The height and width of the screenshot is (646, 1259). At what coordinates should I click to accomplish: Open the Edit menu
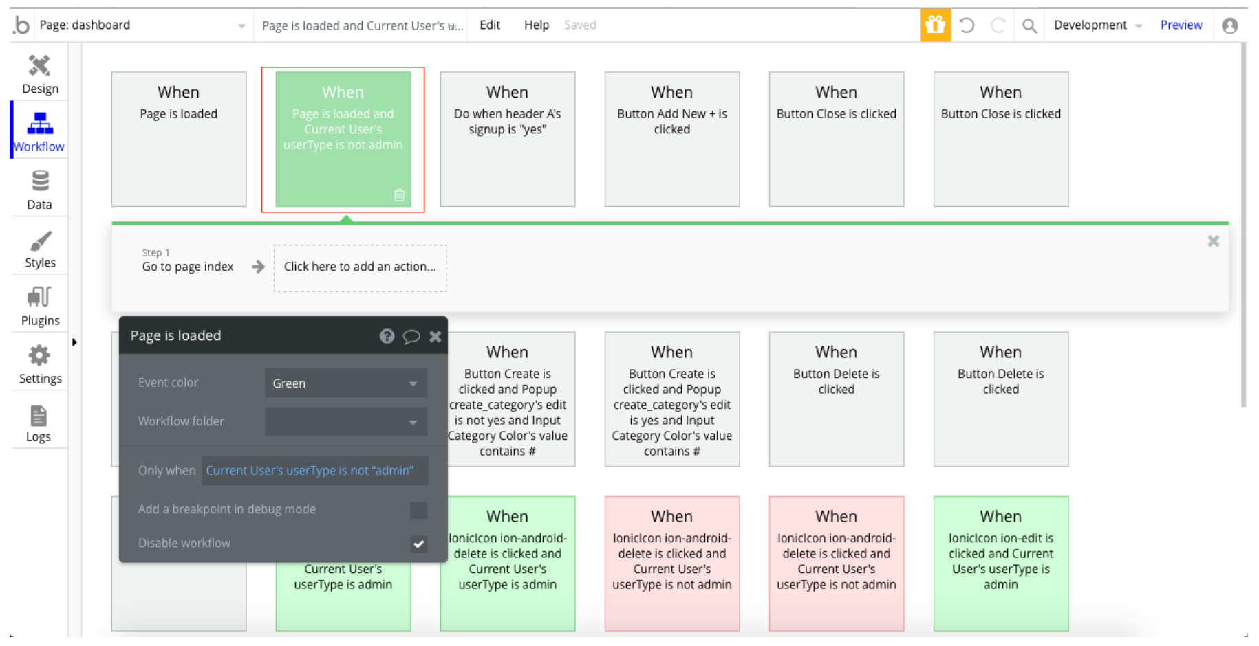pos(490,25)
